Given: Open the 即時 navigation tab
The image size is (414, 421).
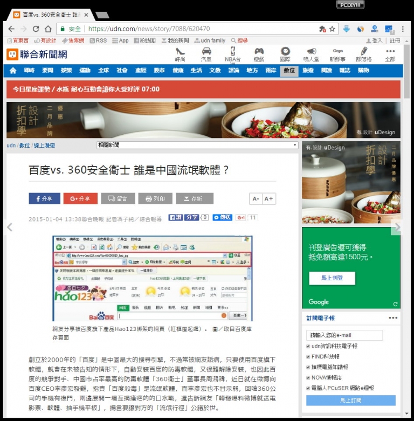Looking at the screenshot, I should [29, 70].
